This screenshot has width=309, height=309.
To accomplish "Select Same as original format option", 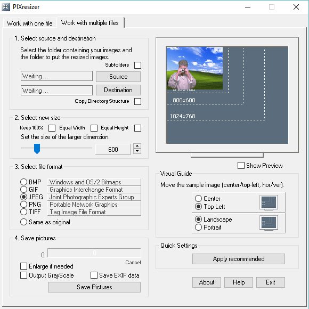I will [23, 222].
